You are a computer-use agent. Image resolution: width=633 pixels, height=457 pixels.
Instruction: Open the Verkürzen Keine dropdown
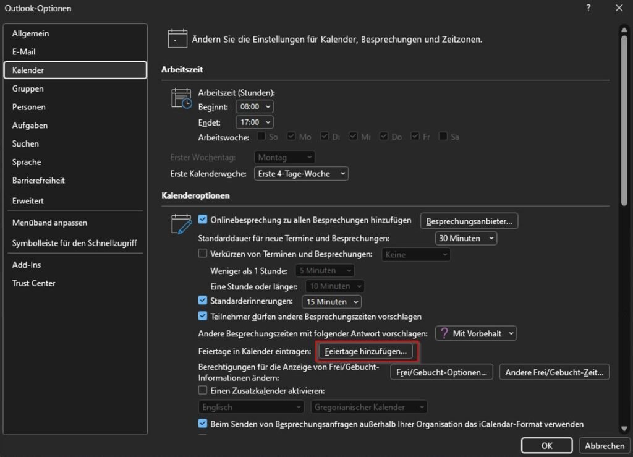[x=416, y=254]
